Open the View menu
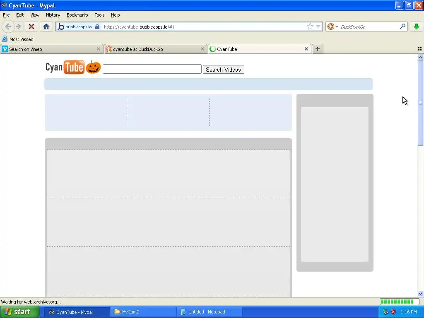Viewport: 424px width, 318px height. (x=35, y=15)
